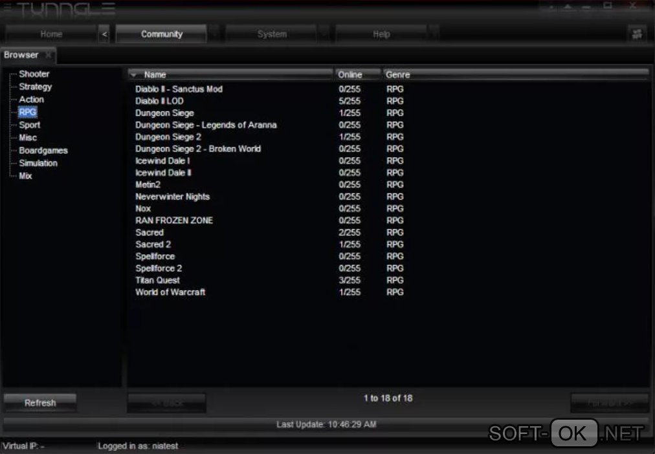Select the Mix category
This screenshot has width=655, height=454.
coord(25,176)
